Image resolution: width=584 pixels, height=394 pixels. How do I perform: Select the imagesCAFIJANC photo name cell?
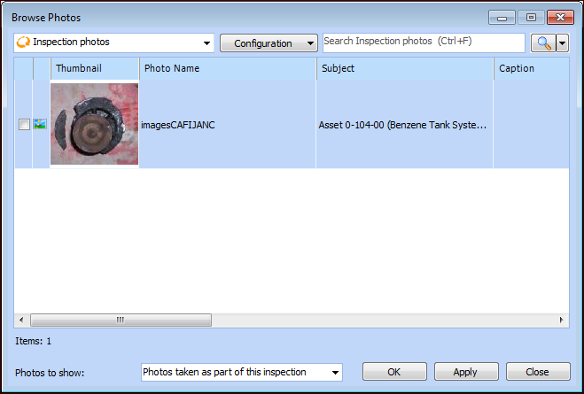pos(228,124)
